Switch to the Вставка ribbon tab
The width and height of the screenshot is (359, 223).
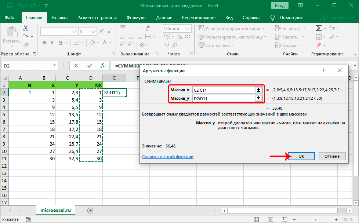point(60,18)
